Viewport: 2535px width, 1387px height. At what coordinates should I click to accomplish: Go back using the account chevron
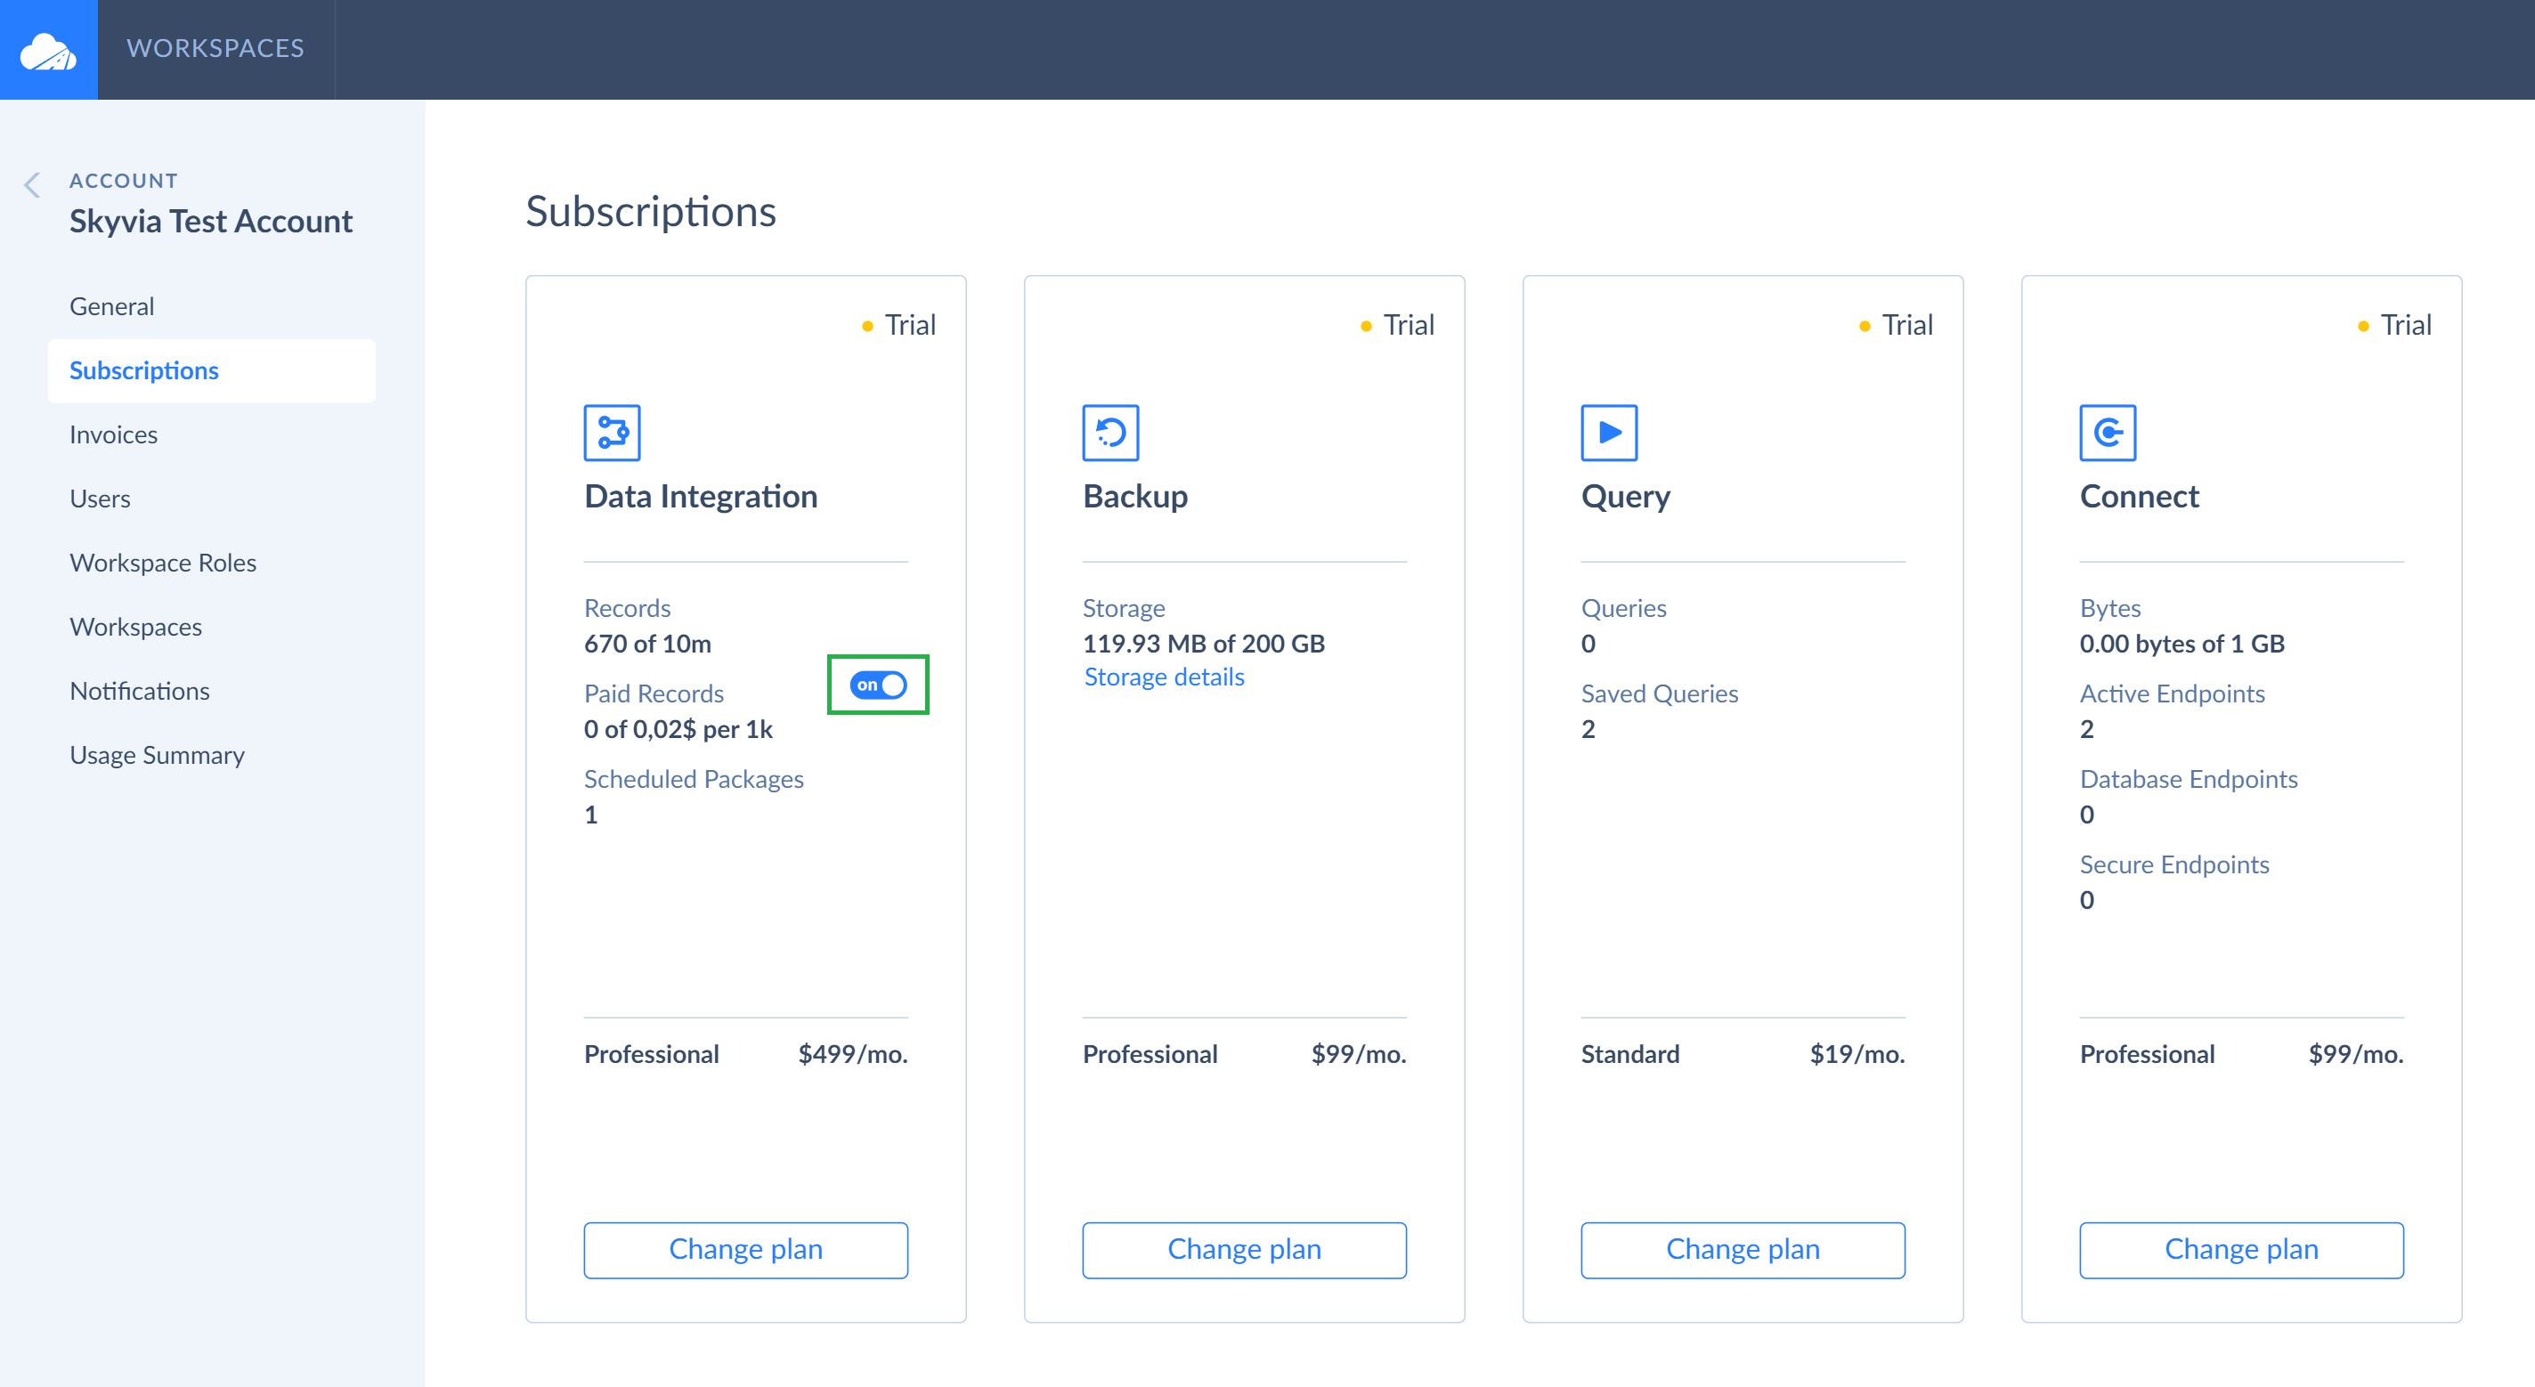coord(32,184)
